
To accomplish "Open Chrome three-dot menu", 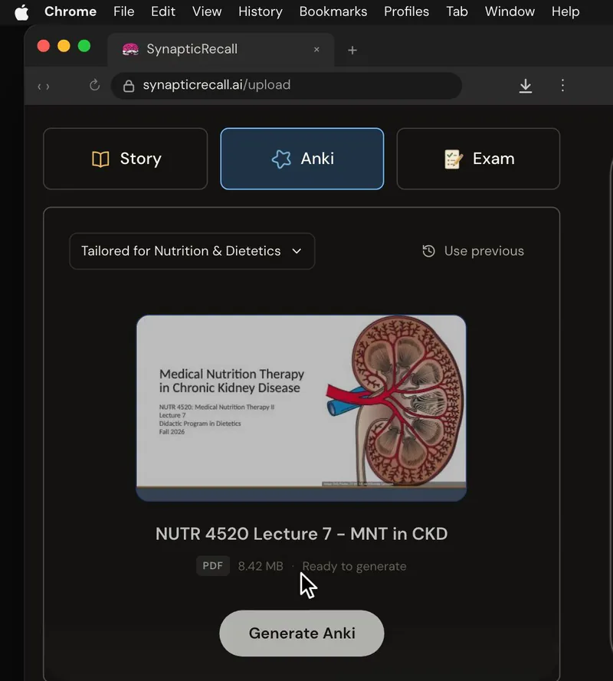I will pos(562,85).
